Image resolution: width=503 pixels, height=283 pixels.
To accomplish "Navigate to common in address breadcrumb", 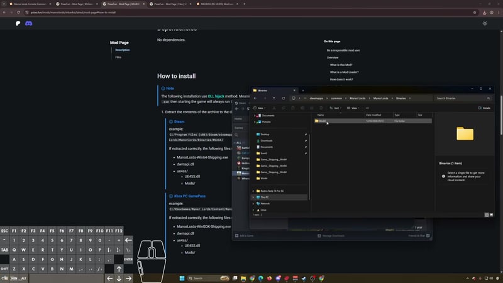I will [336, 98].
